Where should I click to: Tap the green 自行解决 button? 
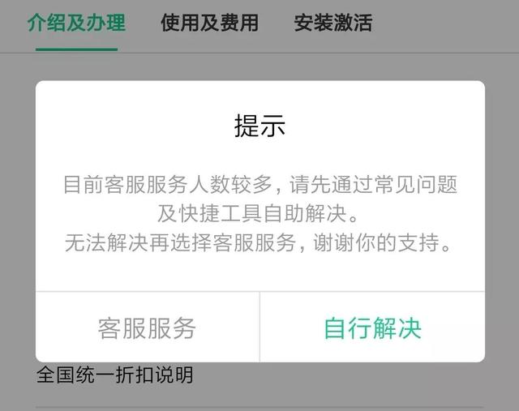coord(373,328)
